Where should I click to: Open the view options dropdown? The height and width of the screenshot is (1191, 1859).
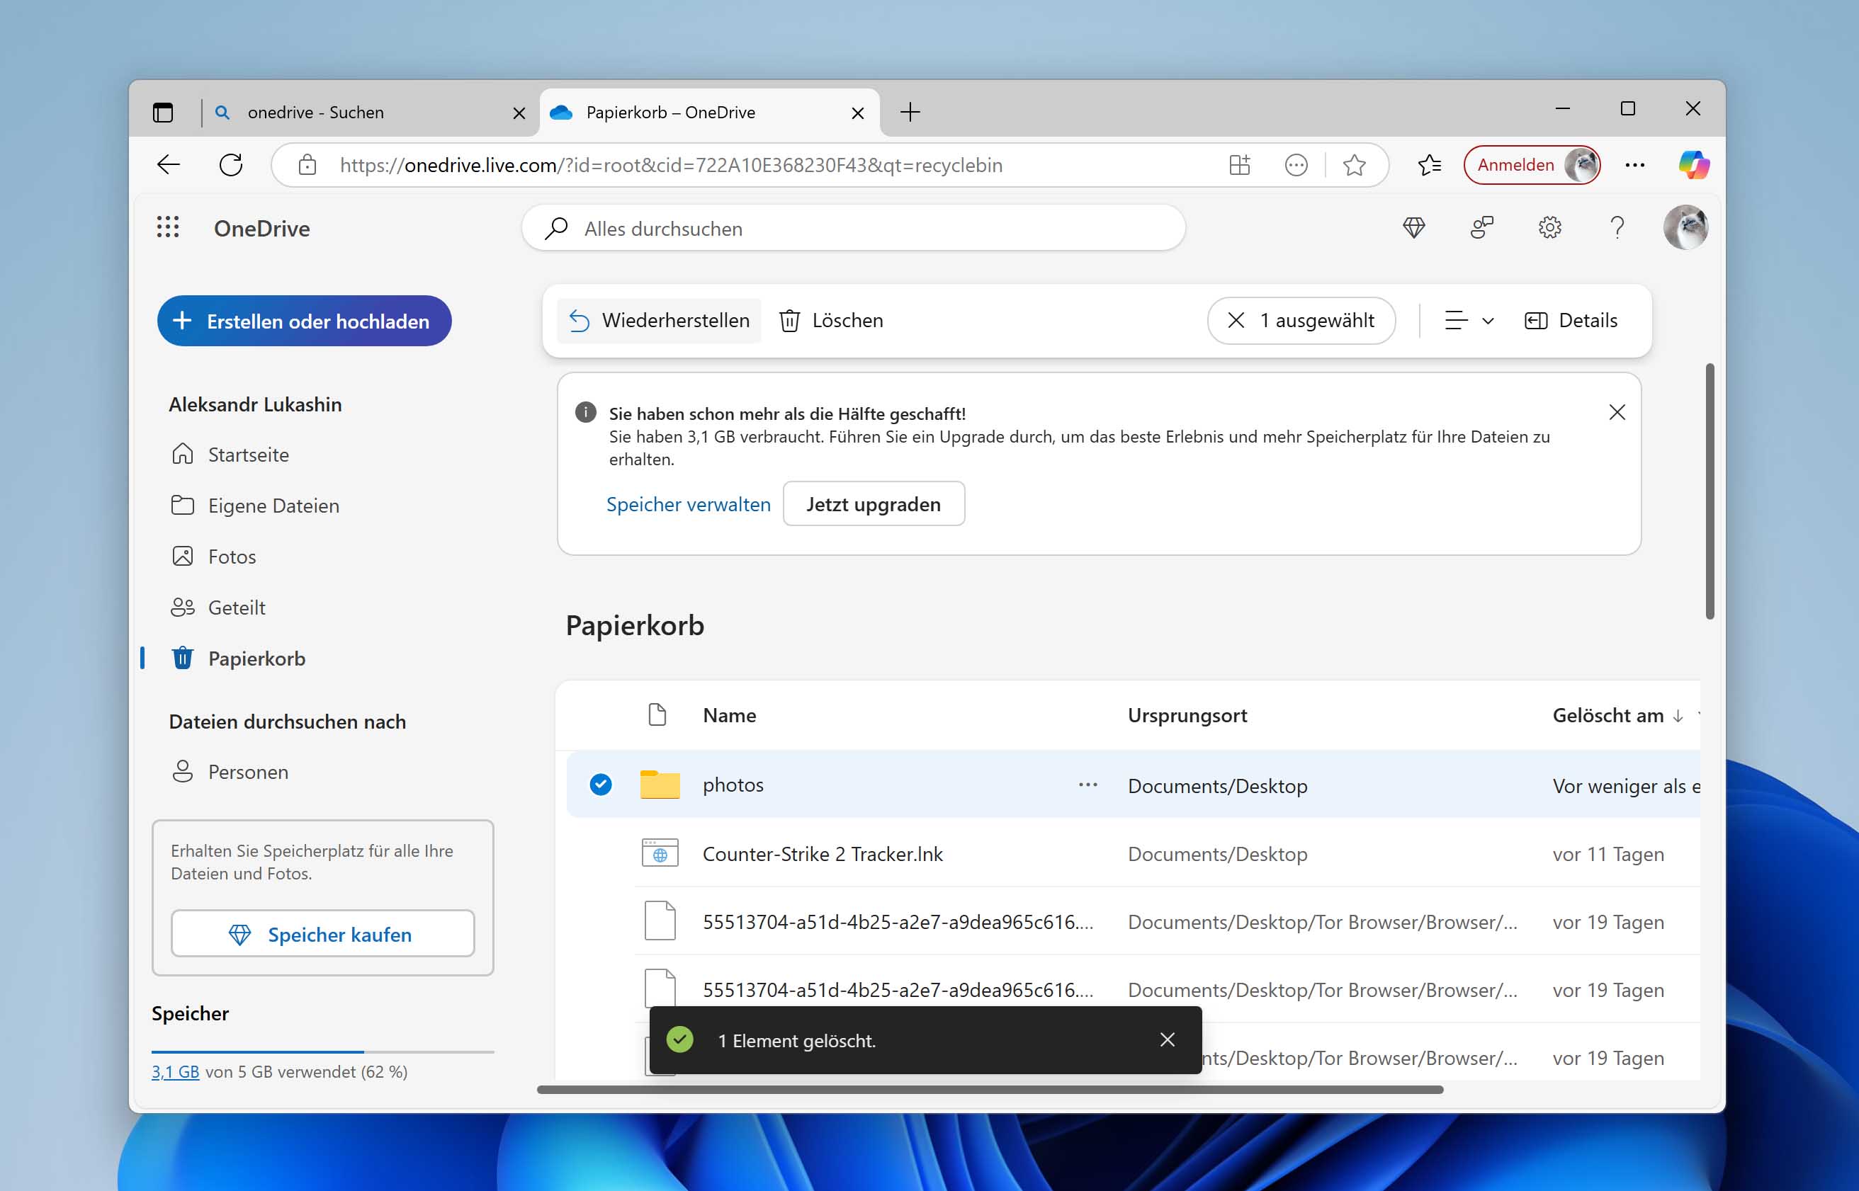(x=1469, y=320)
